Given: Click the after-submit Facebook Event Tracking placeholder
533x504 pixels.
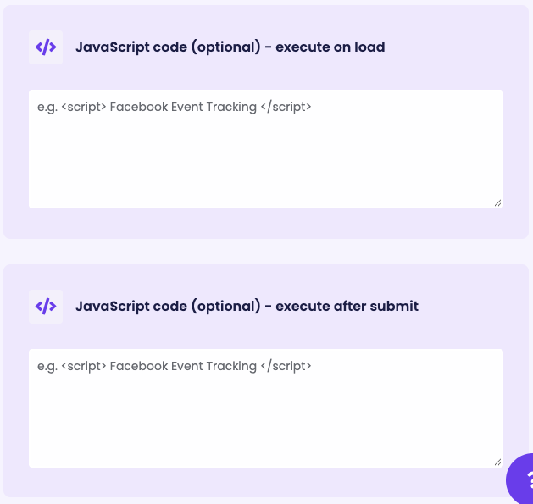Looking at the screenshot, I should click(x=174, y=366).
